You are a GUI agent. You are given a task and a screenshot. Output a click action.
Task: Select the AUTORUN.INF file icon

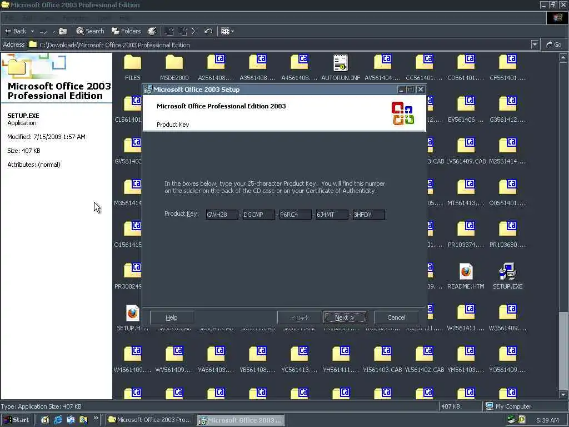tap(341, 62)
